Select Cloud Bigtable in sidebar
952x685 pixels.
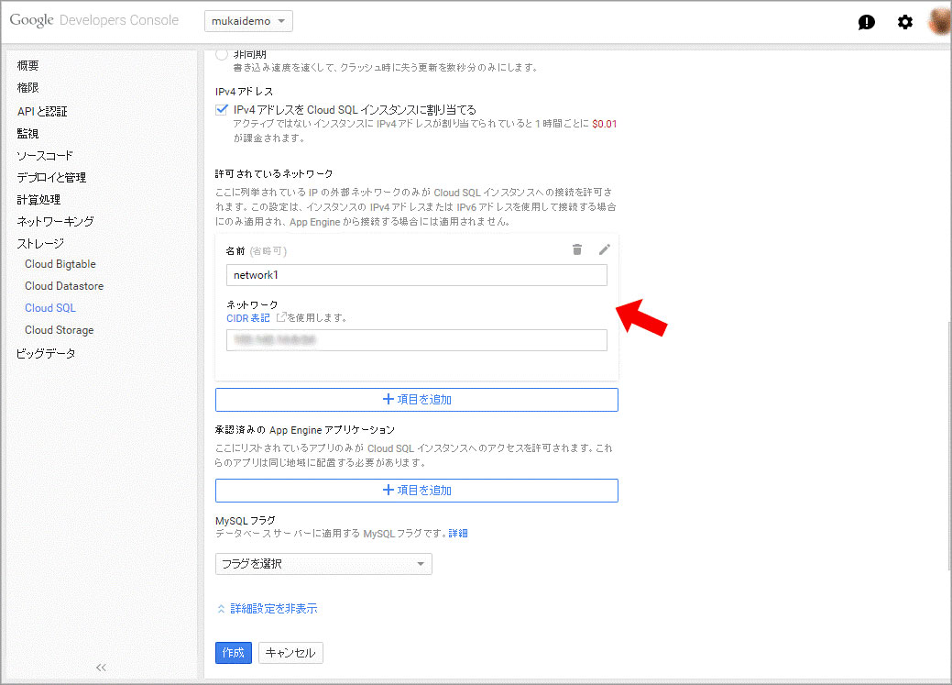click(x=60, y=264)
